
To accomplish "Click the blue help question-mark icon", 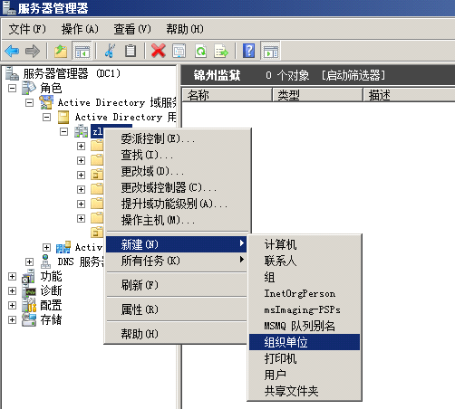I will tap(248, 51).
